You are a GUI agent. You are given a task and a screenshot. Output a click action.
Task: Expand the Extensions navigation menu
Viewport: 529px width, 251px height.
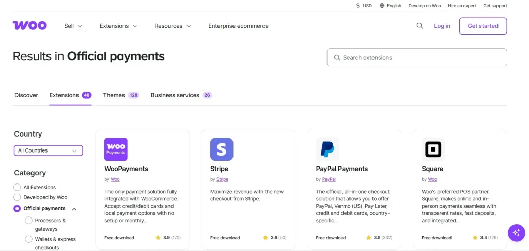tap(118, 26)
